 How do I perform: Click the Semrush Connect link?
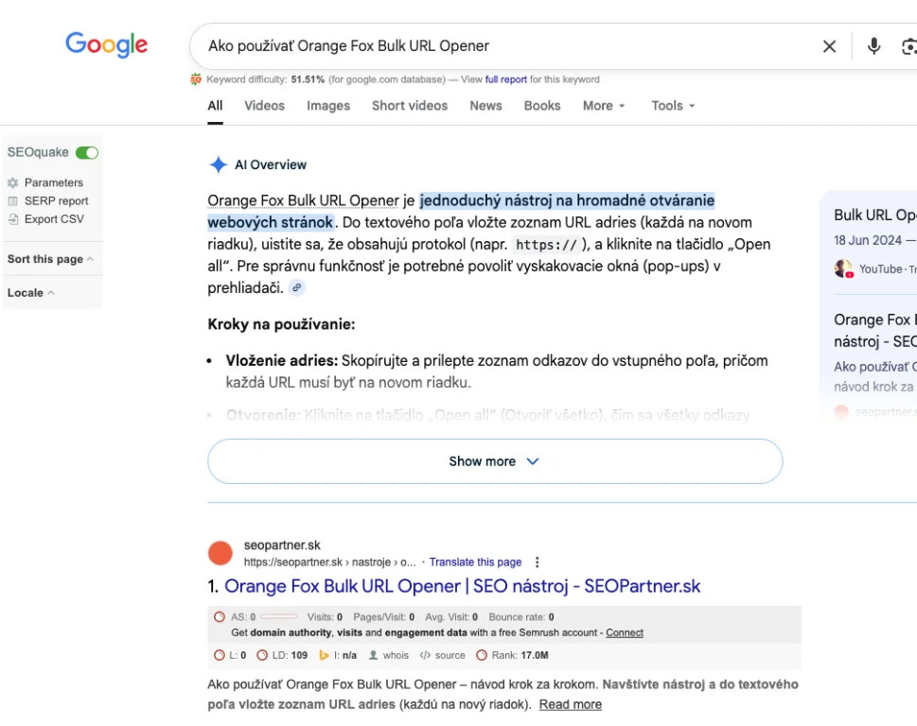[x=625, y=632]
